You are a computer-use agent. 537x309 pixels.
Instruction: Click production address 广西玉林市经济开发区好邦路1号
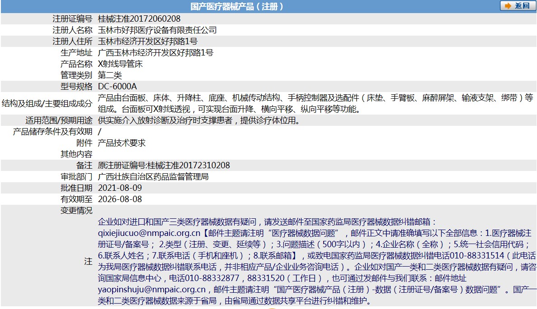(155, 53)
